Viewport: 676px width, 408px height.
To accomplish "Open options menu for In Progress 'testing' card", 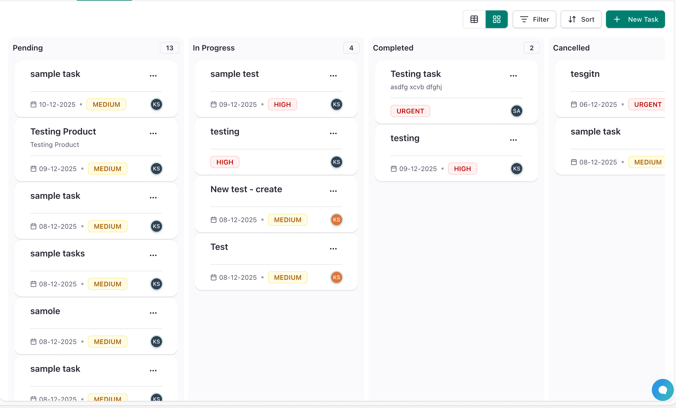I will tap(333, 133).
